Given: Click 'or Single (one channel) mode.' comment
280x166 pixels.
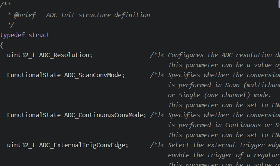Looking at the screenshot, I should click(220, 95).
